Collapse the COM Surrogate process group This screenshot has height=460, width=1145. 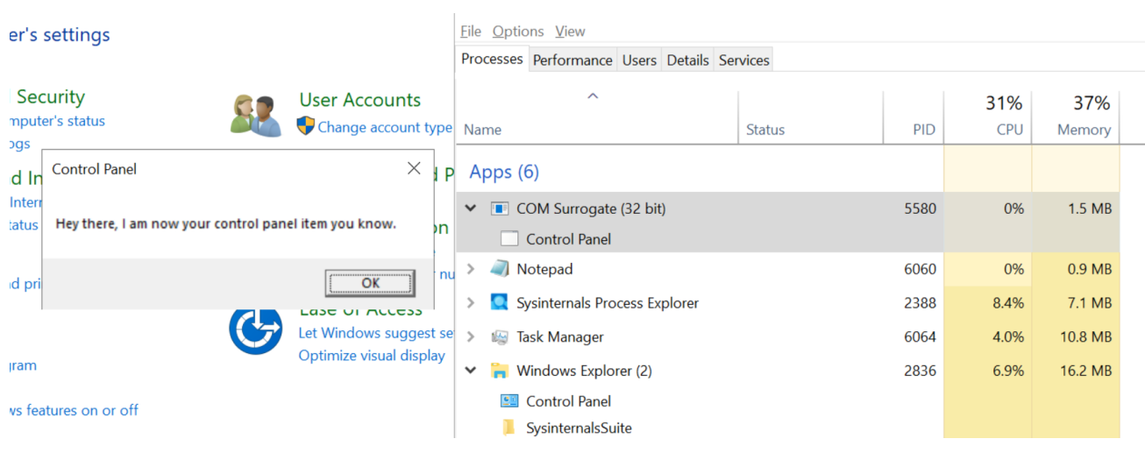[x=471, y=209]
